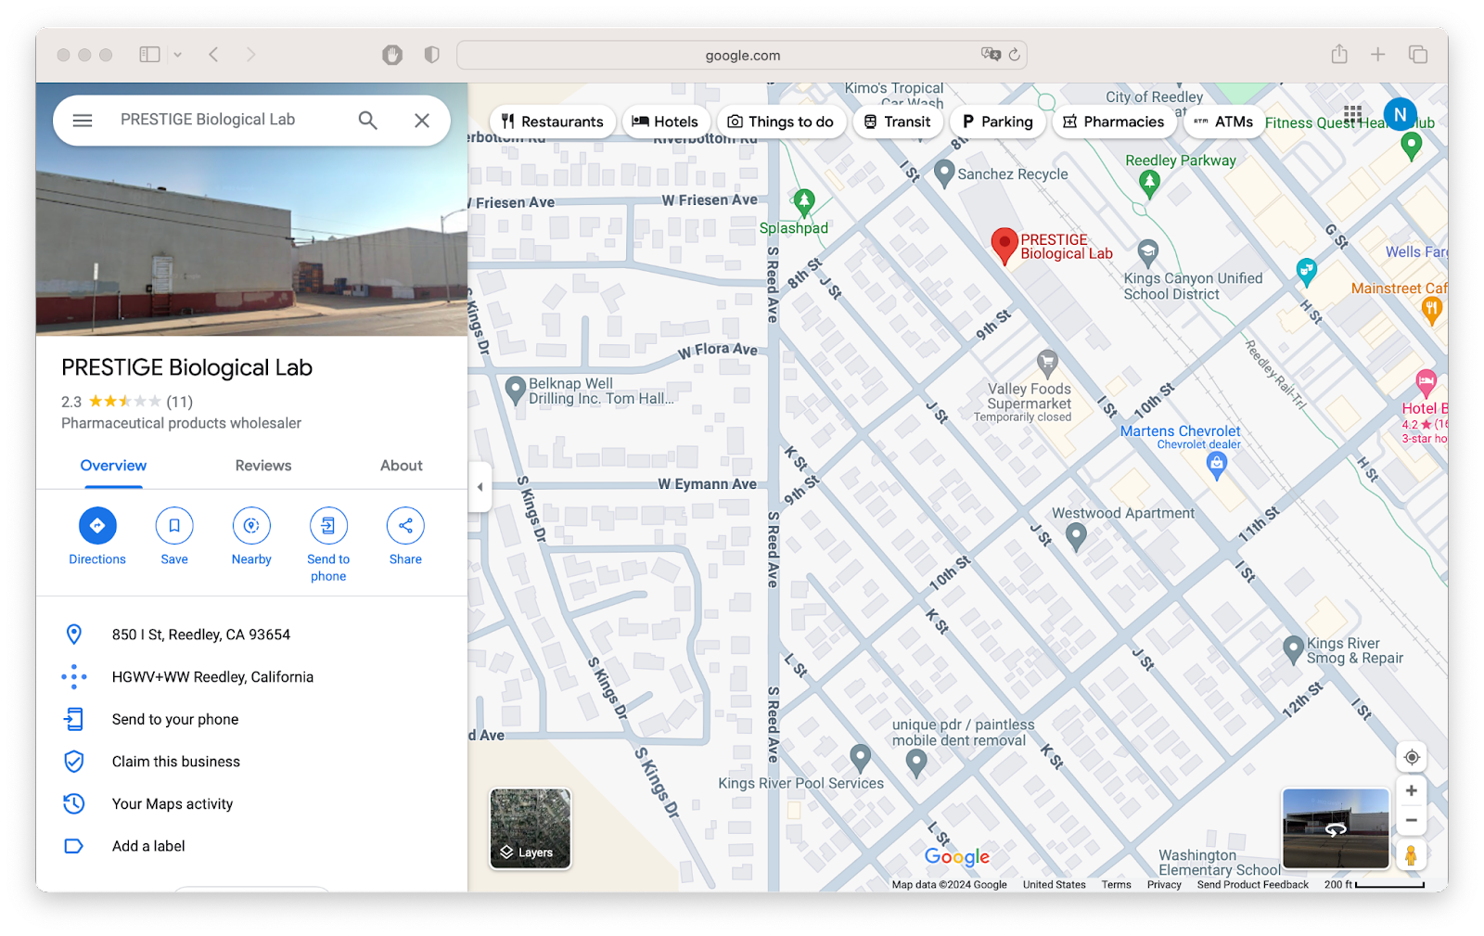Show your location on the map
Image resolution: width=1484 pixels, height=936 pixels.
click(1412, 757)
